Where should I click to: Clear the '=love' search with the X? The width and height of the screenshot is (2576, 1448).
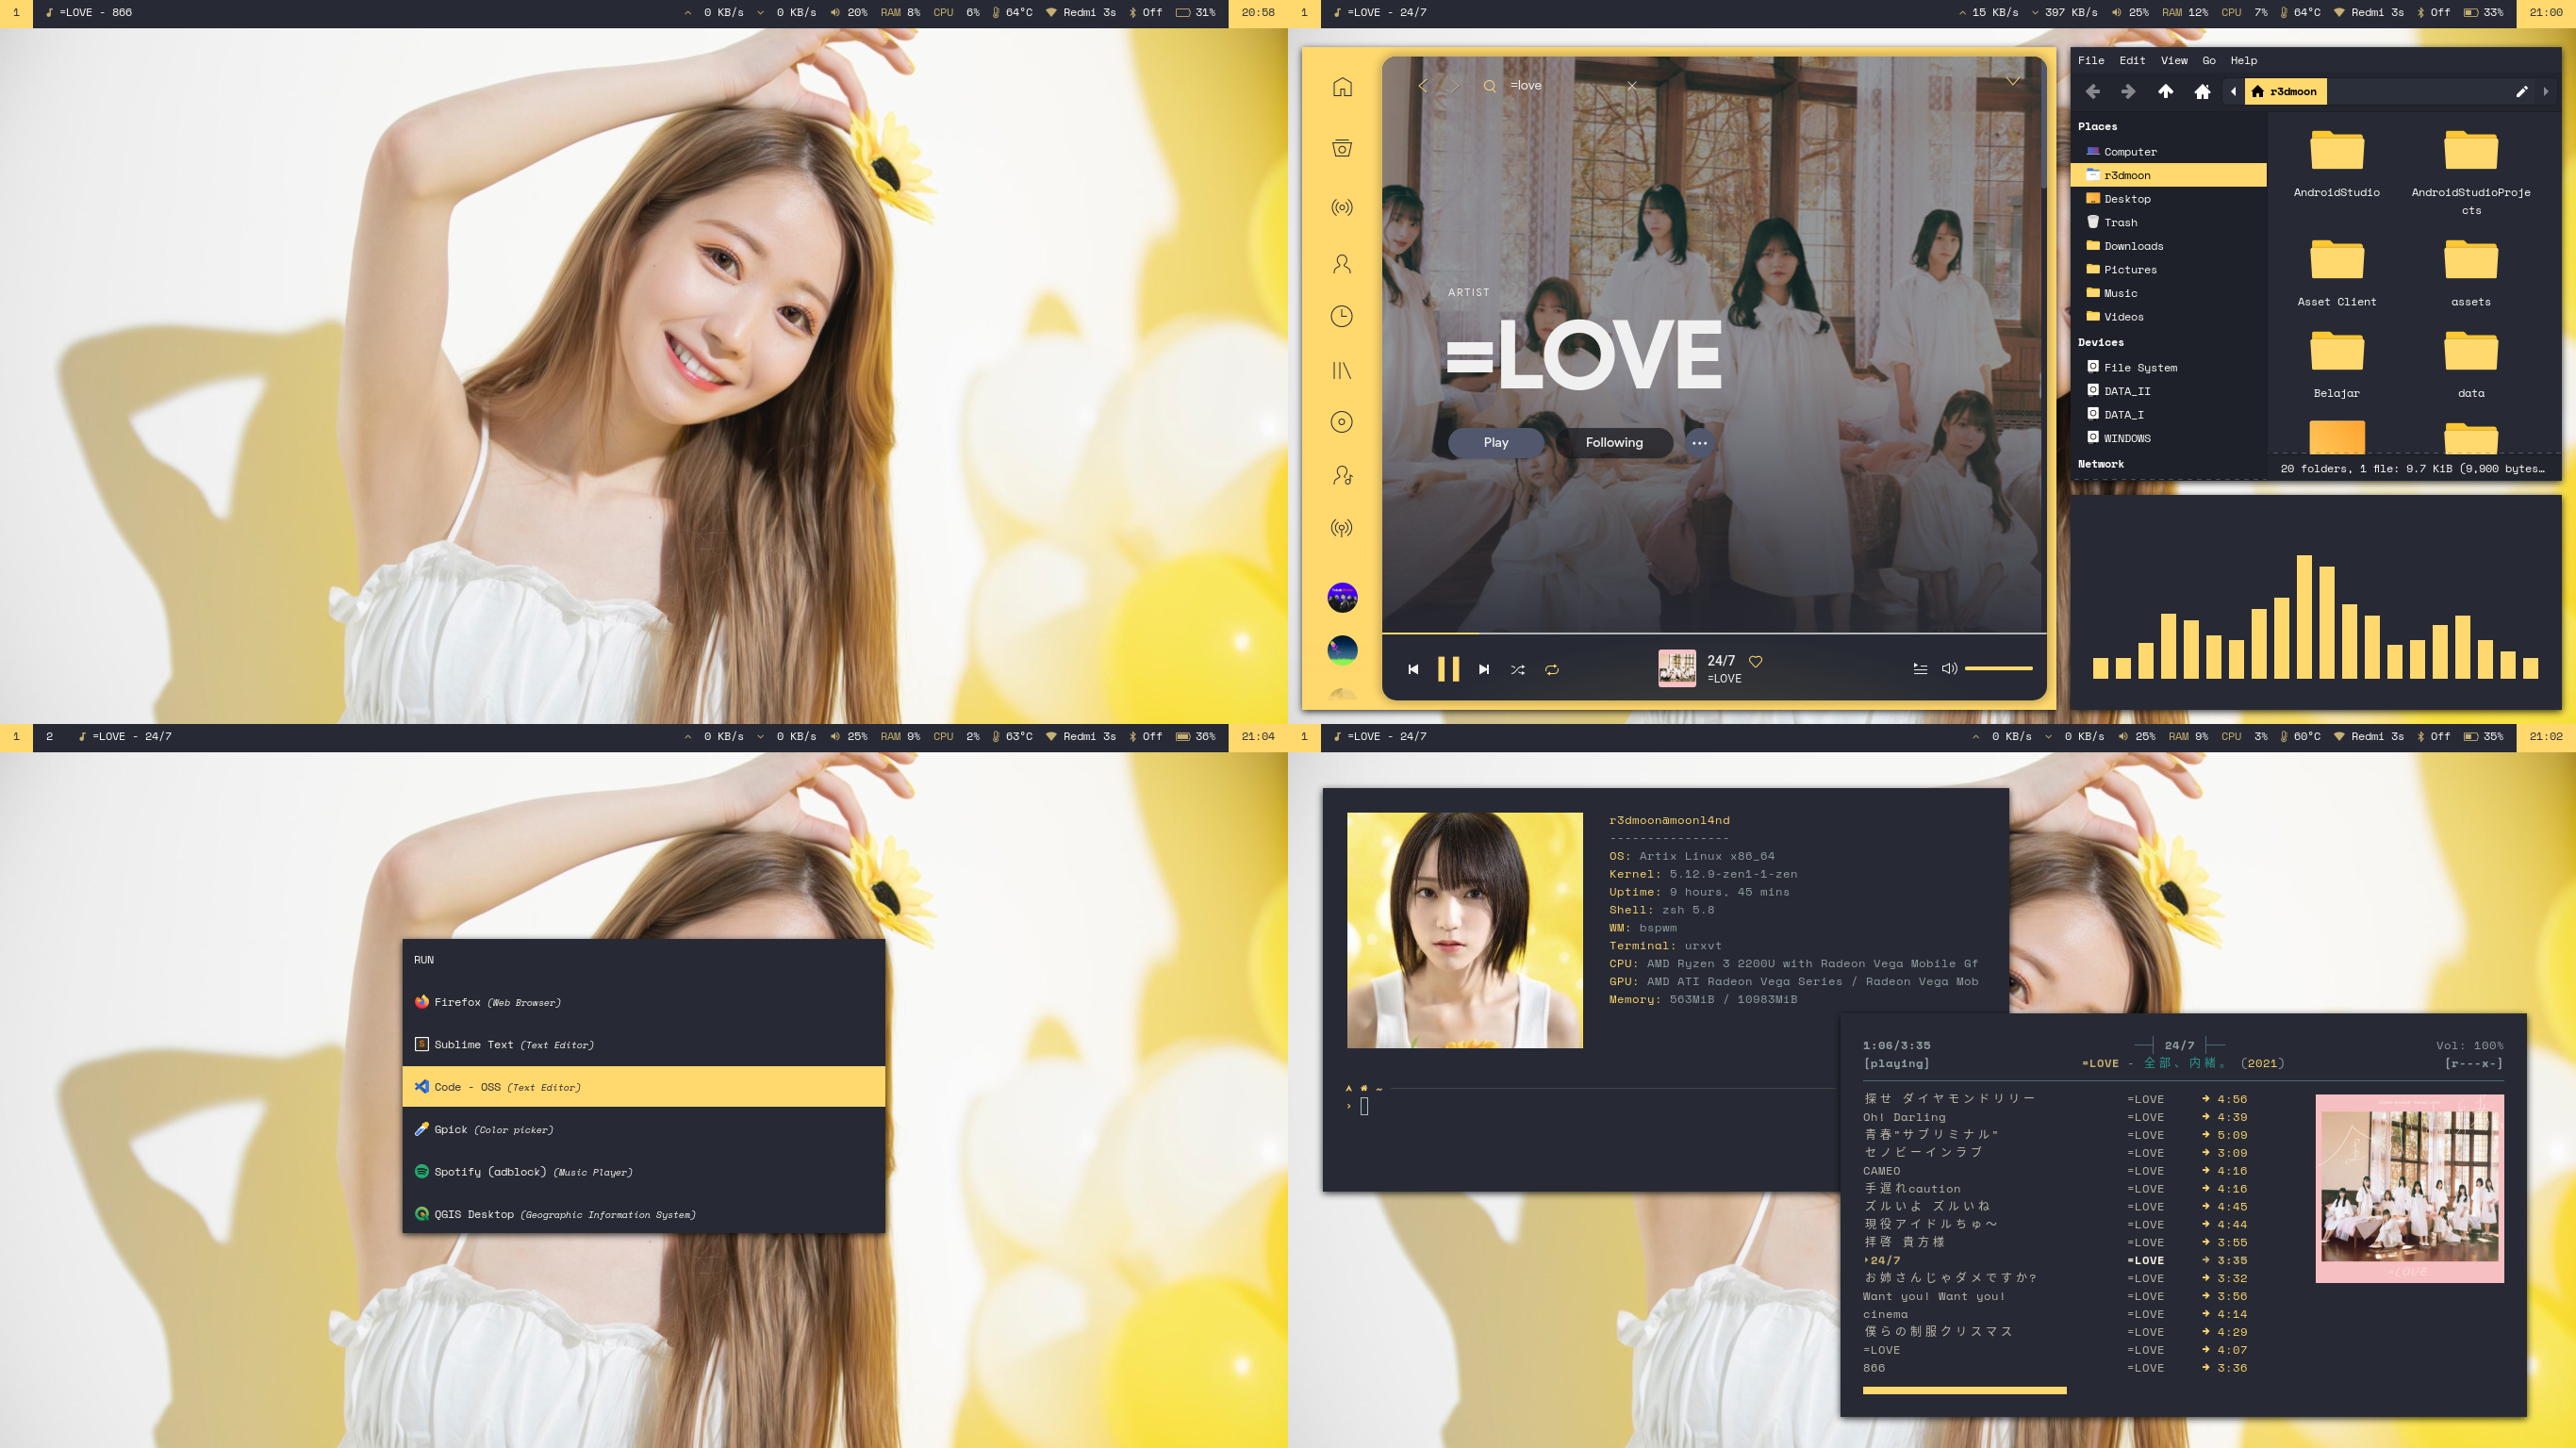pos(1632,86)
